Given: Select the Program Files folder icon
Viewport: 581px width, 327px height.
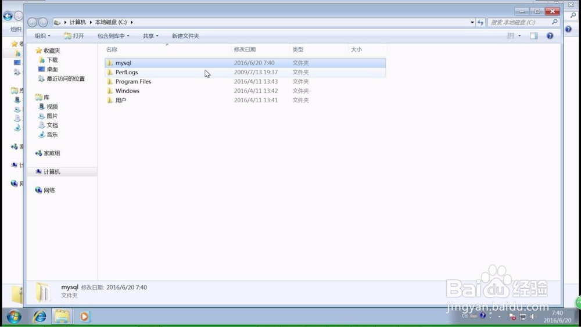Looking at the screenshot, I should click(x=110, y=81).
